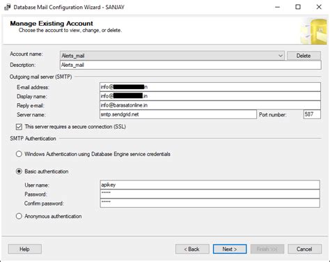The height and width of the screenshot is (262, 330).
Task: Click the User name field
Action: (x=210, y=185)
